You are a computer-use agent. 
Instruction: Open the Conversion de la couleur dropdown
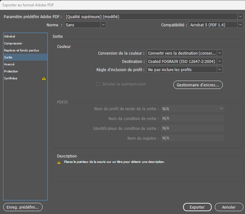(184, 53)
